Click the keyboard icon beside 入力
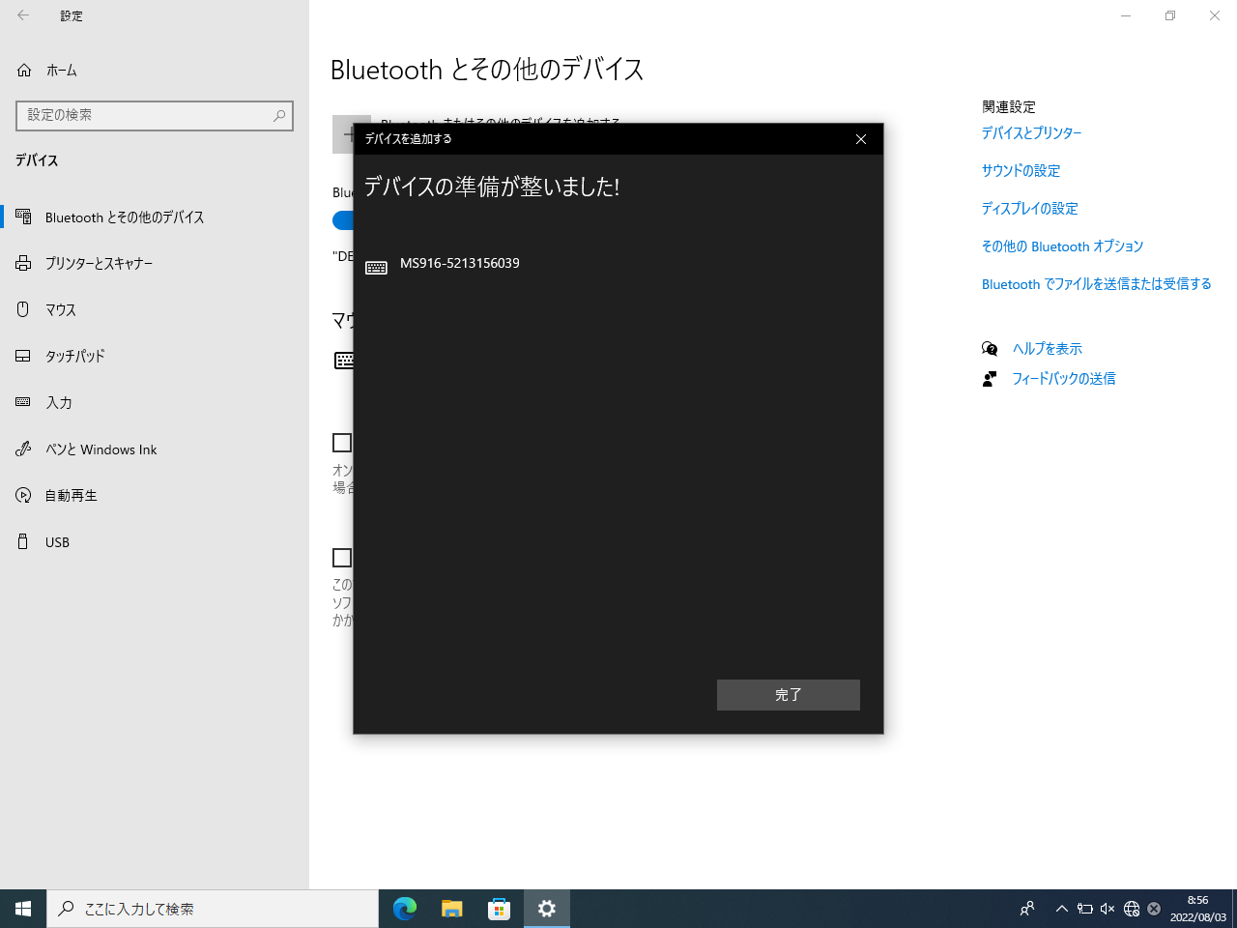This screenshot has height=928, width=1237. click(x=24, y=402)
